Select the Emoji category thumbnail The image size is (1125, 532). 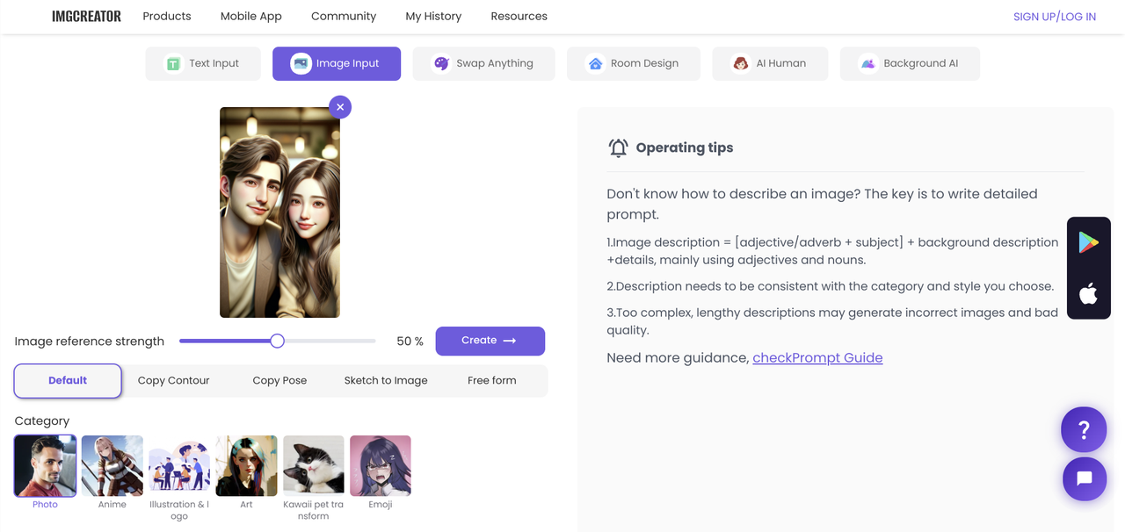381,466
